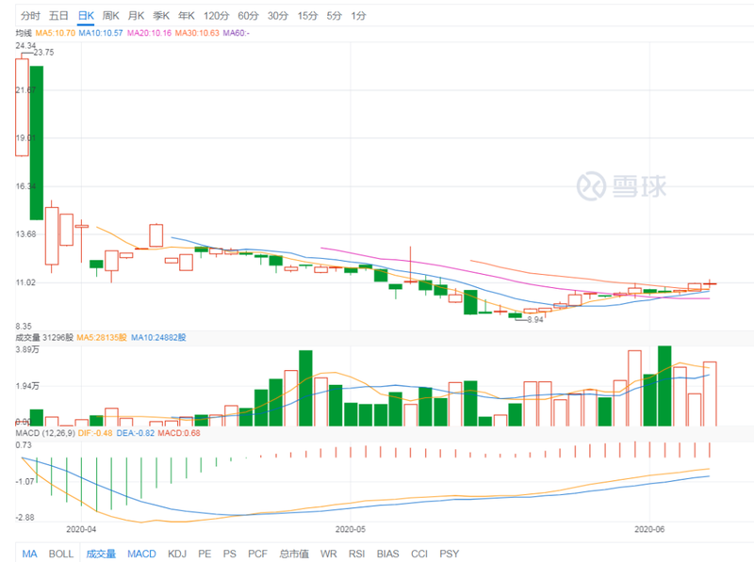Enable the KDJ indicator
The image size is (754, 562).
177,554
